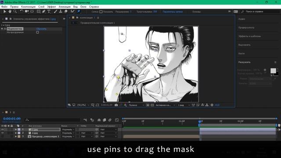Toggle transparency grid in viewer footer
This screenshot has width=281, height=158.
(x=152, y=105)
